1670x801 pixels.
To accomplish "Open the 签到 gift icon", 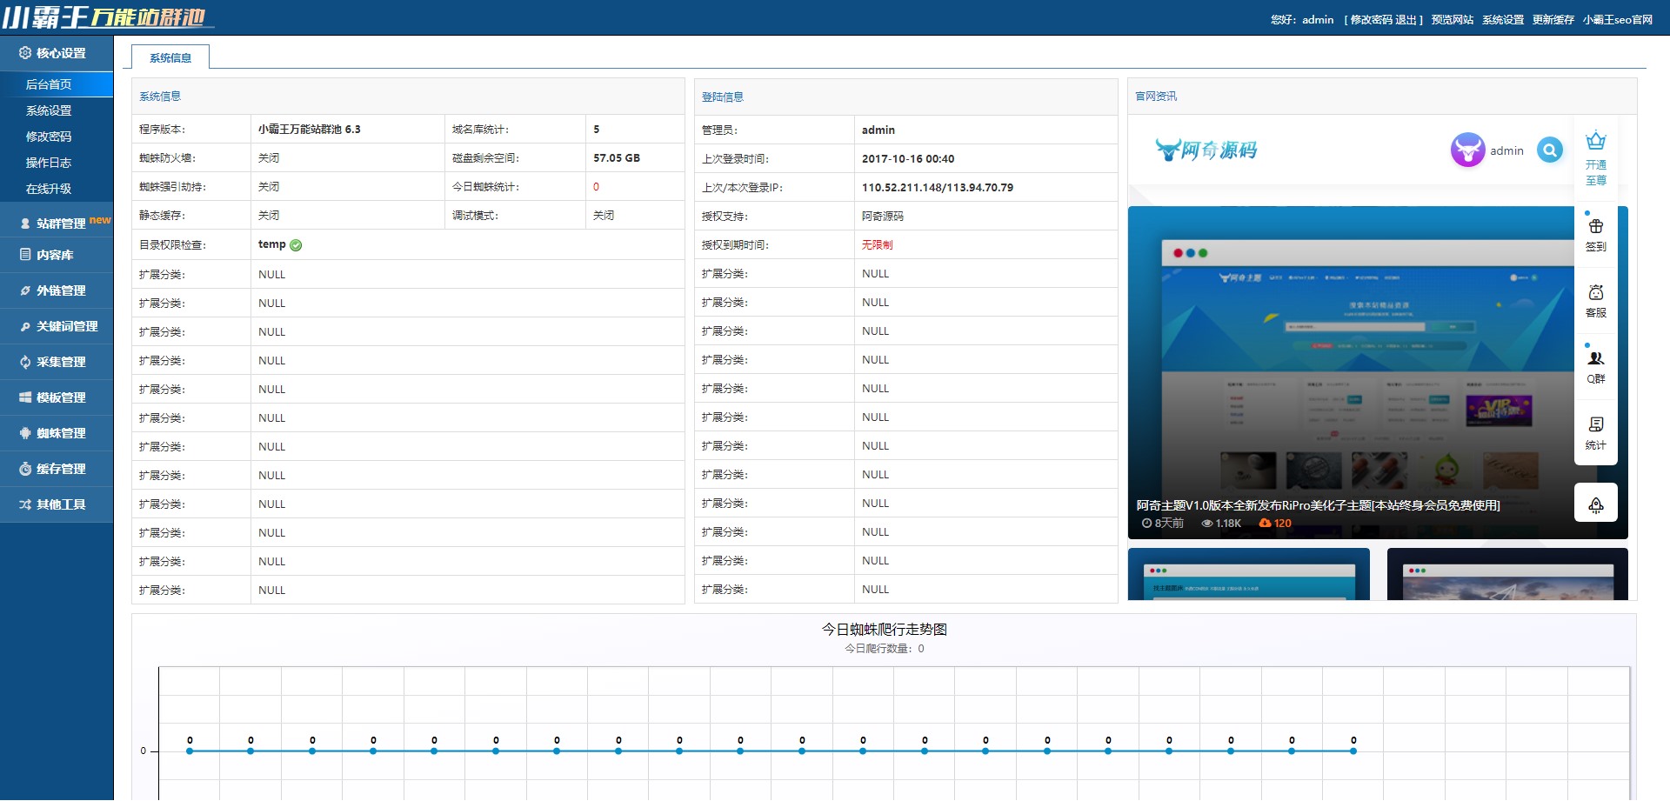I will click(1595, 235).
